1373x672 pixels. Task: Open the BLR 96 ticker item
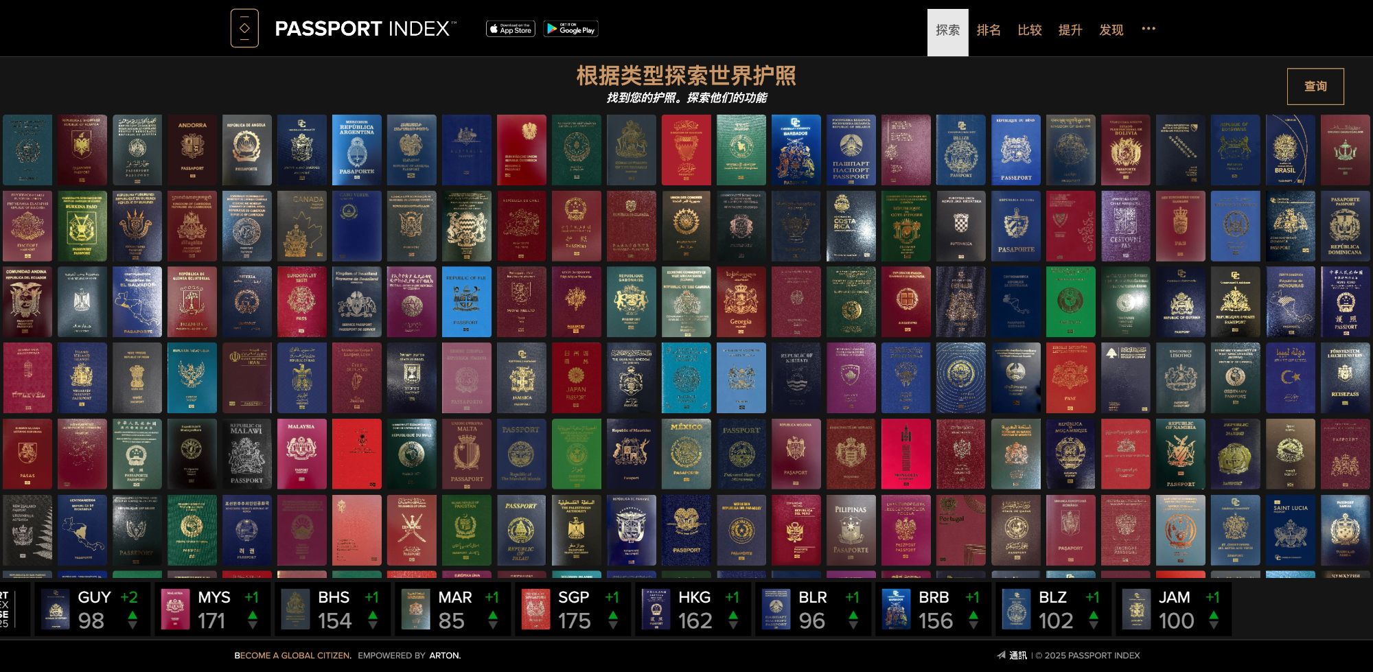(x=813, y=609)
